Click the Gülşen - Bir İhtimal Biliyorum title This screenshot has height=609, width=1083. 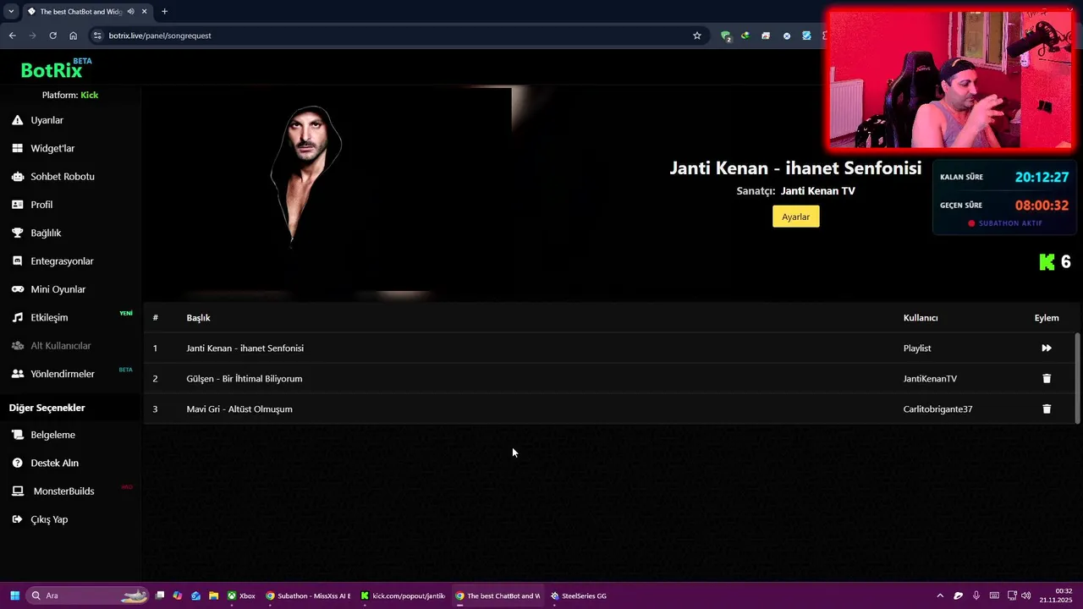[x=245, y=379]
